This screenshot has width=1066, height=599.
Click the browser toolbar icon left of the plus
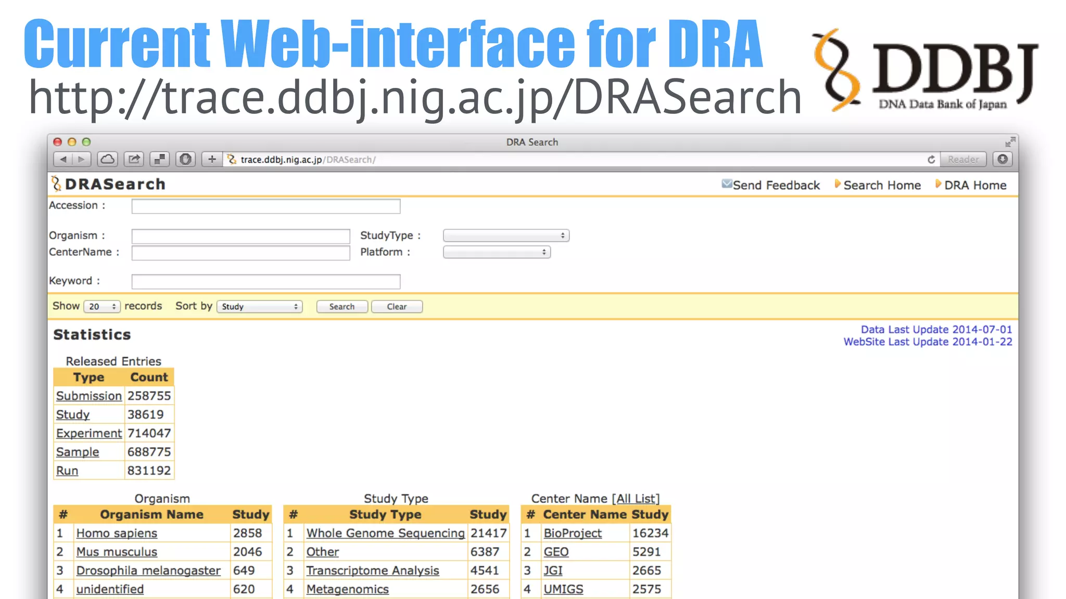pyautogui.click(x=185, y=160)
